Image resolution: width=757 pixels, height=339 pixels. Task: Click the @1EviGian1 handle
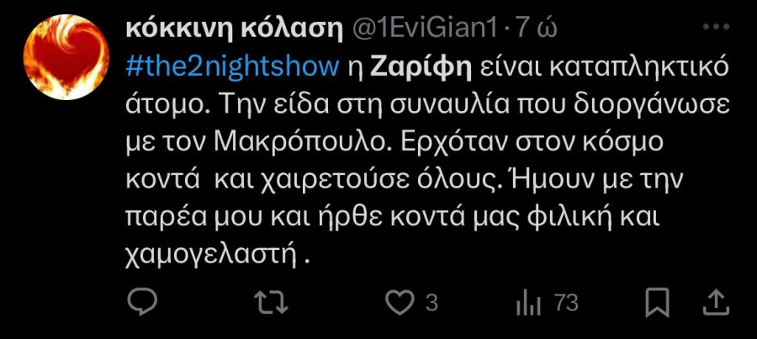point(426,30)
